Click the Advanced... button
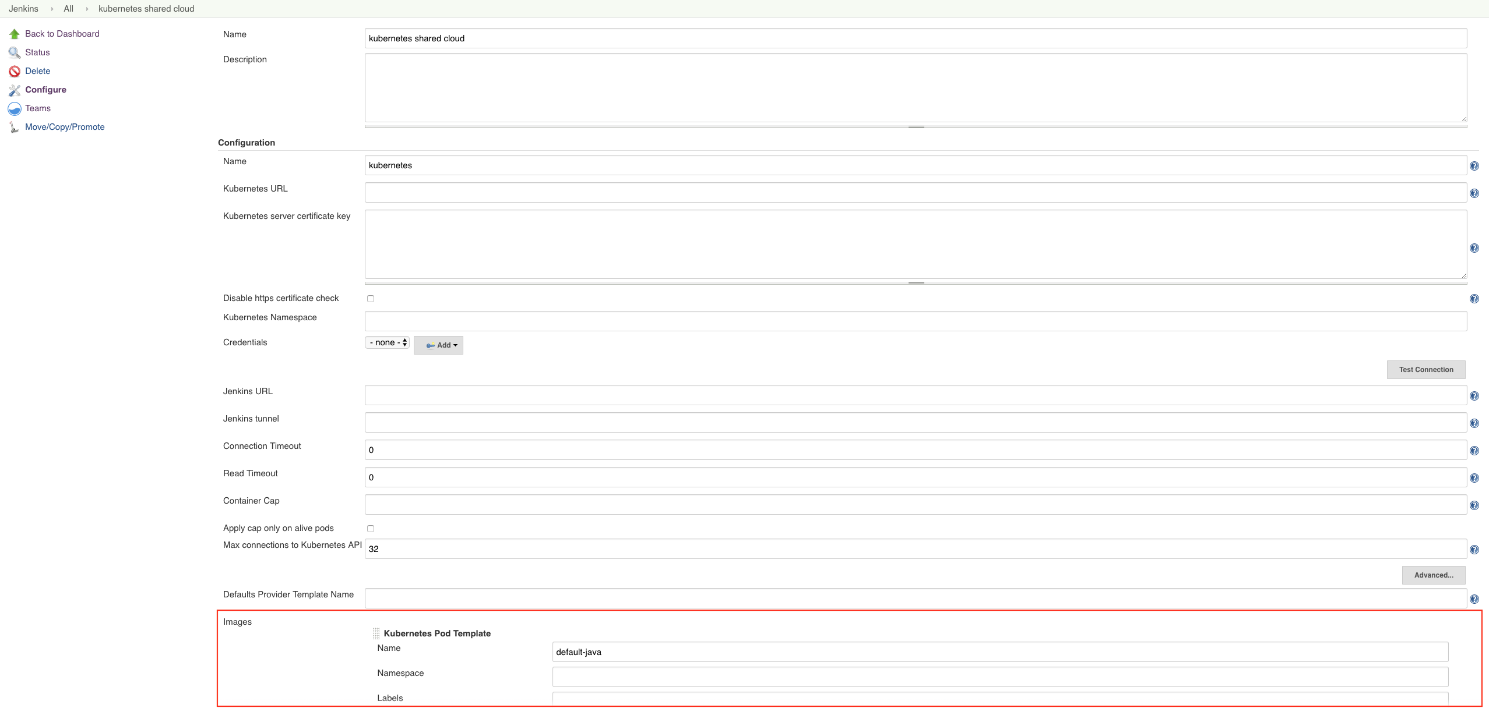This screenshot has height=708, width=1489. tap(1434, 575)
